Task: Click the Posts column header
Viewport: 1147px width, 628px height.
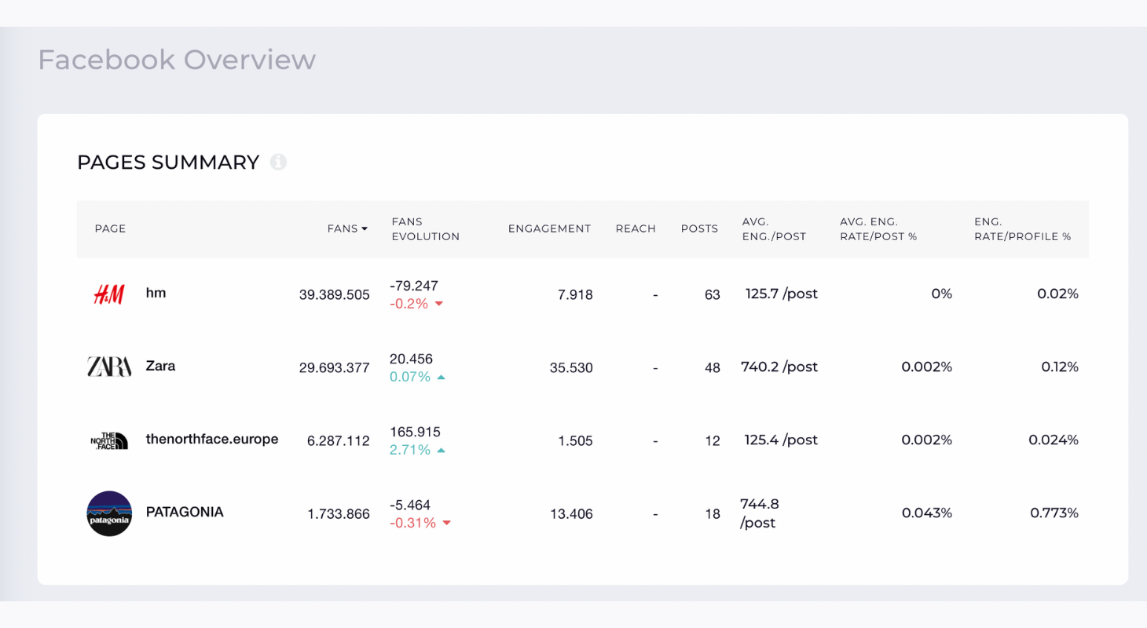Action: tap(699, 228)
